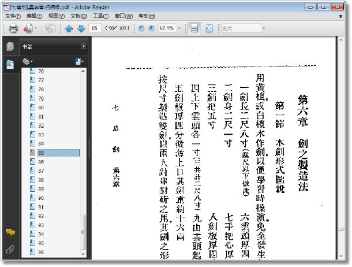This screenshot has height=267, width=352.
Task: Select bookmark 95
Action: 41,243
